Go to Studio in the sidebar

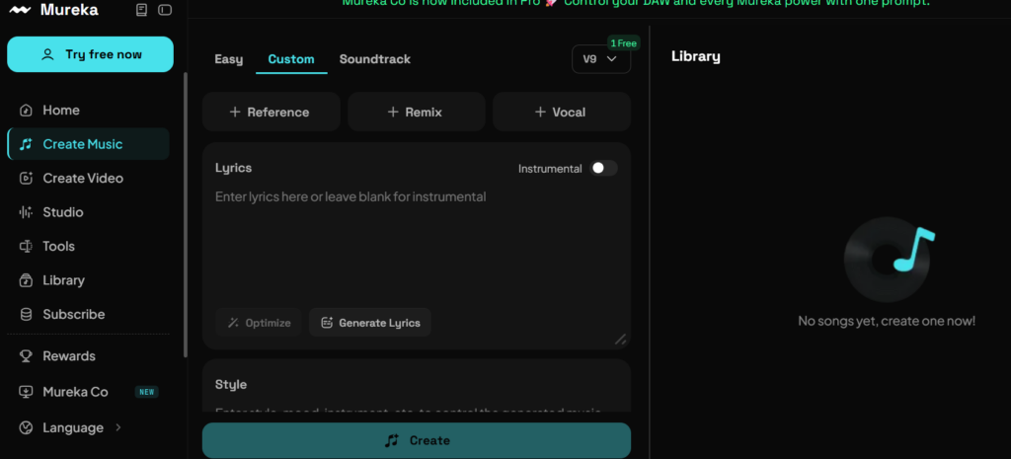coord(88,212)
